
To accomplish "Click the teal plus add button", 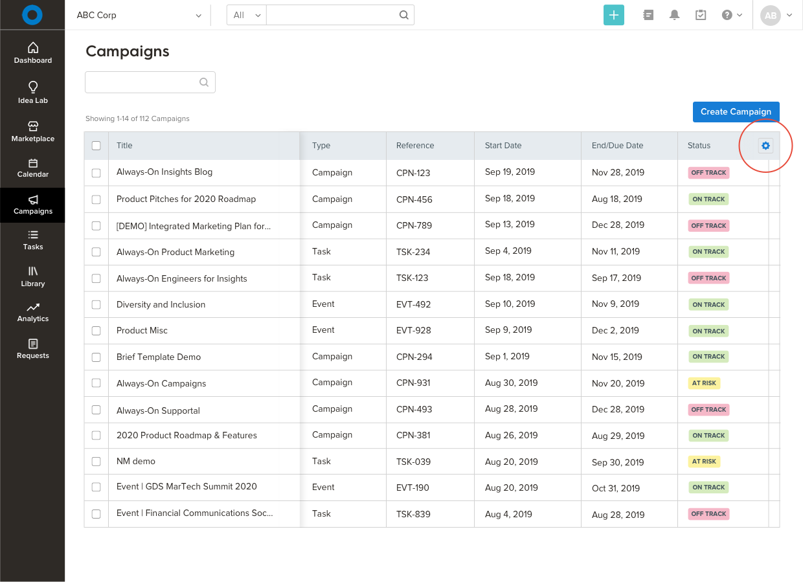I will pyautogui.click(x=613, y=15).
